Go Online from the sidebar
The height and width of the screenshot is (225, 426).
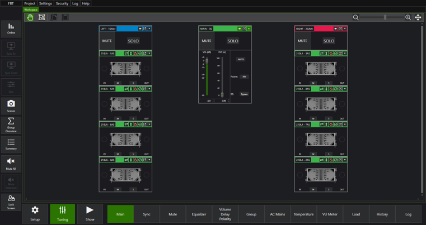point(11,28)
